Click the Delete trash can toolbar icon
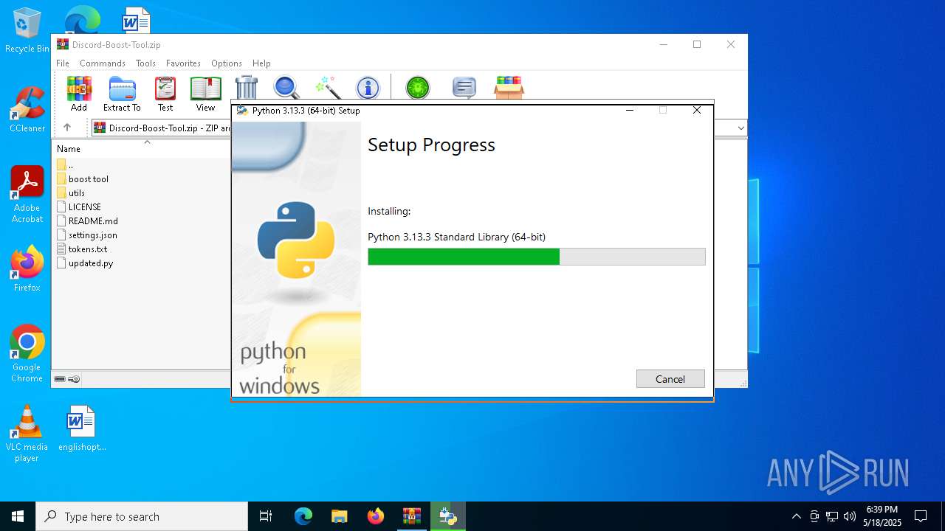945x531 pixels. tap(247, 88)
